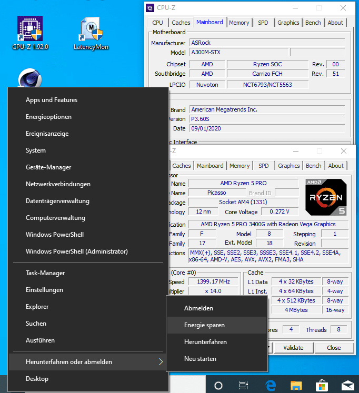Click the core speed 1399.17 MHz value

pos(213,281)
